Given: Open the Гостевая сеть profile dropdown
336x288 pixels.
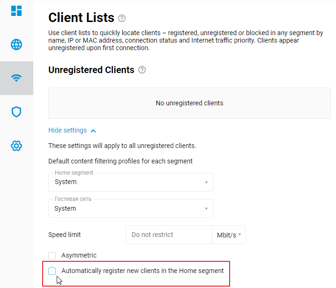Looking at the screenshot, I should [x=131, y=208].
